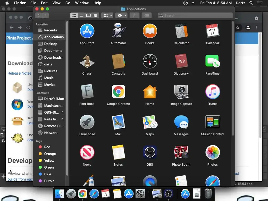The height and width of the screenshot is (201, 268).
Task: Click Safari compass icon in Dock
Action: pos(94,194)
